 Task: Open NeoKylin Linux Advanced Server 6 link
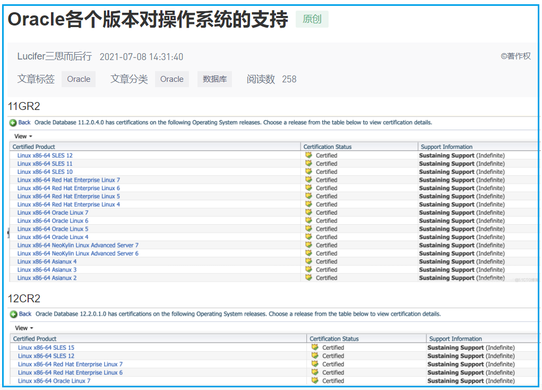tap(78, 253)
